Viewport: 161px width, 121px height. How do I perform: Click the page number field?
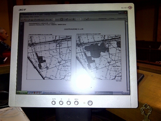click(x=54, y=19)
